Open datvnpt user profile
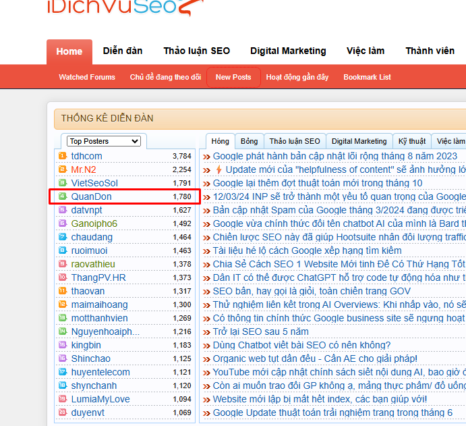Image resolution: width=466 pixels, height=426 pixels. pos(86,210)
